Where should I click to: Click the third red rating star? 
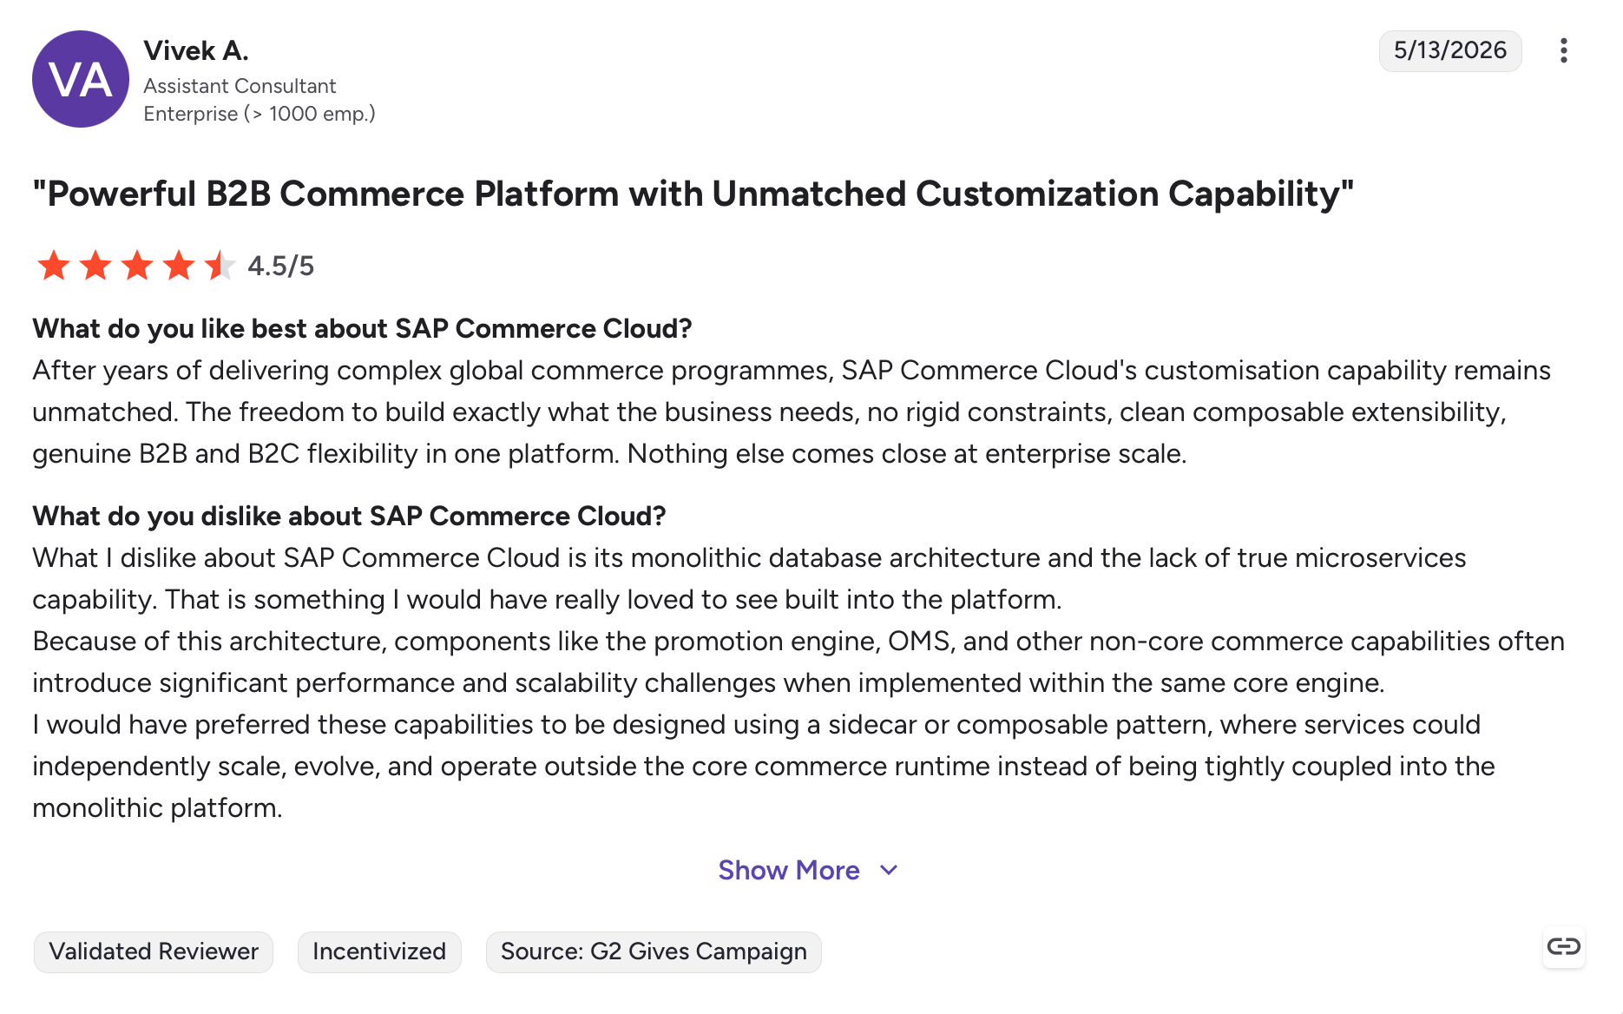[x=137, y=266]
